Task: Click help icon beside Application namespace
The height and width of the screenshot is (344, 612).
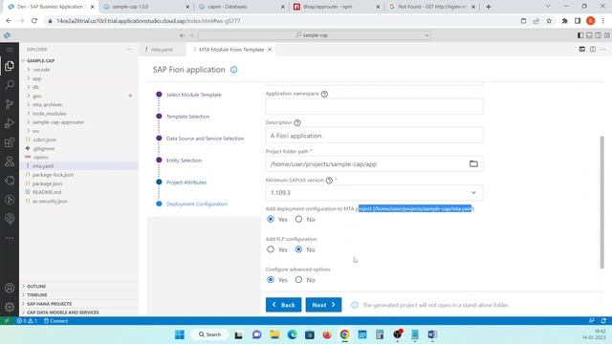Action: coord(324,94)
